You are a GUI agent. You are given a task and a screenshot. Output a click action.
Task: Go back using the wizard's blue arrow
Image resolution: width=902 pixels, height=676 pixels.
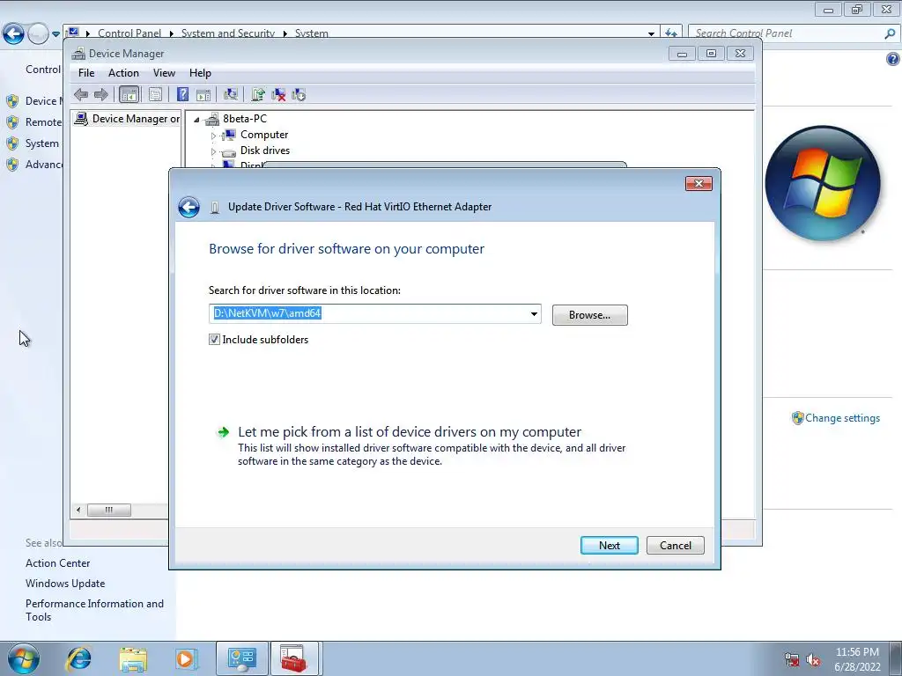(189, 208)
